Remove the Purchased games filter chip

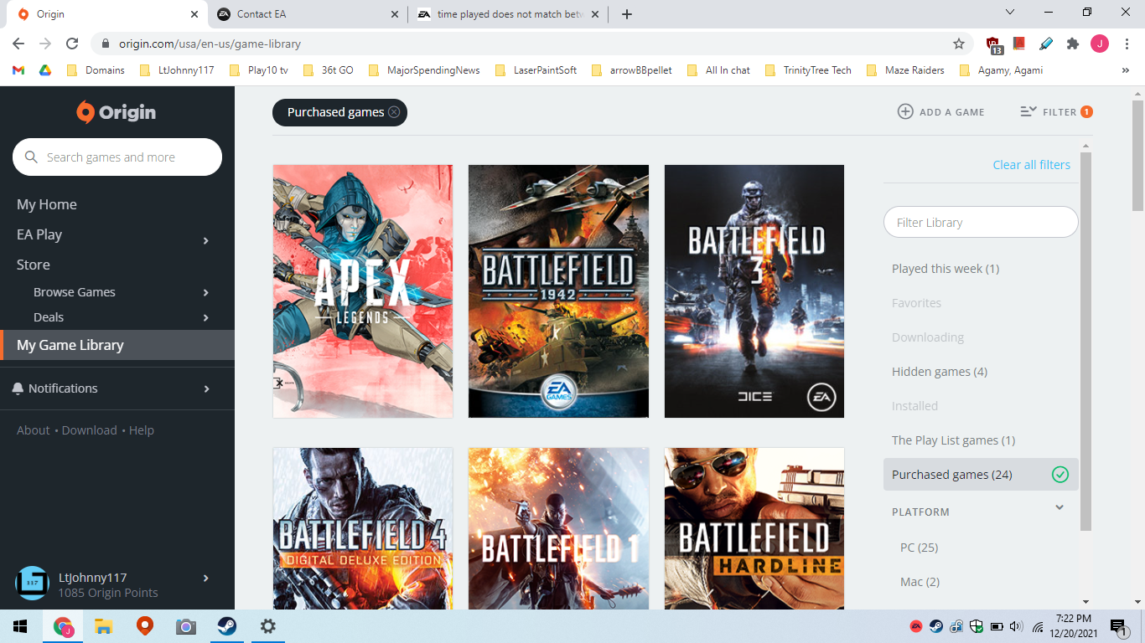[394, 112]
